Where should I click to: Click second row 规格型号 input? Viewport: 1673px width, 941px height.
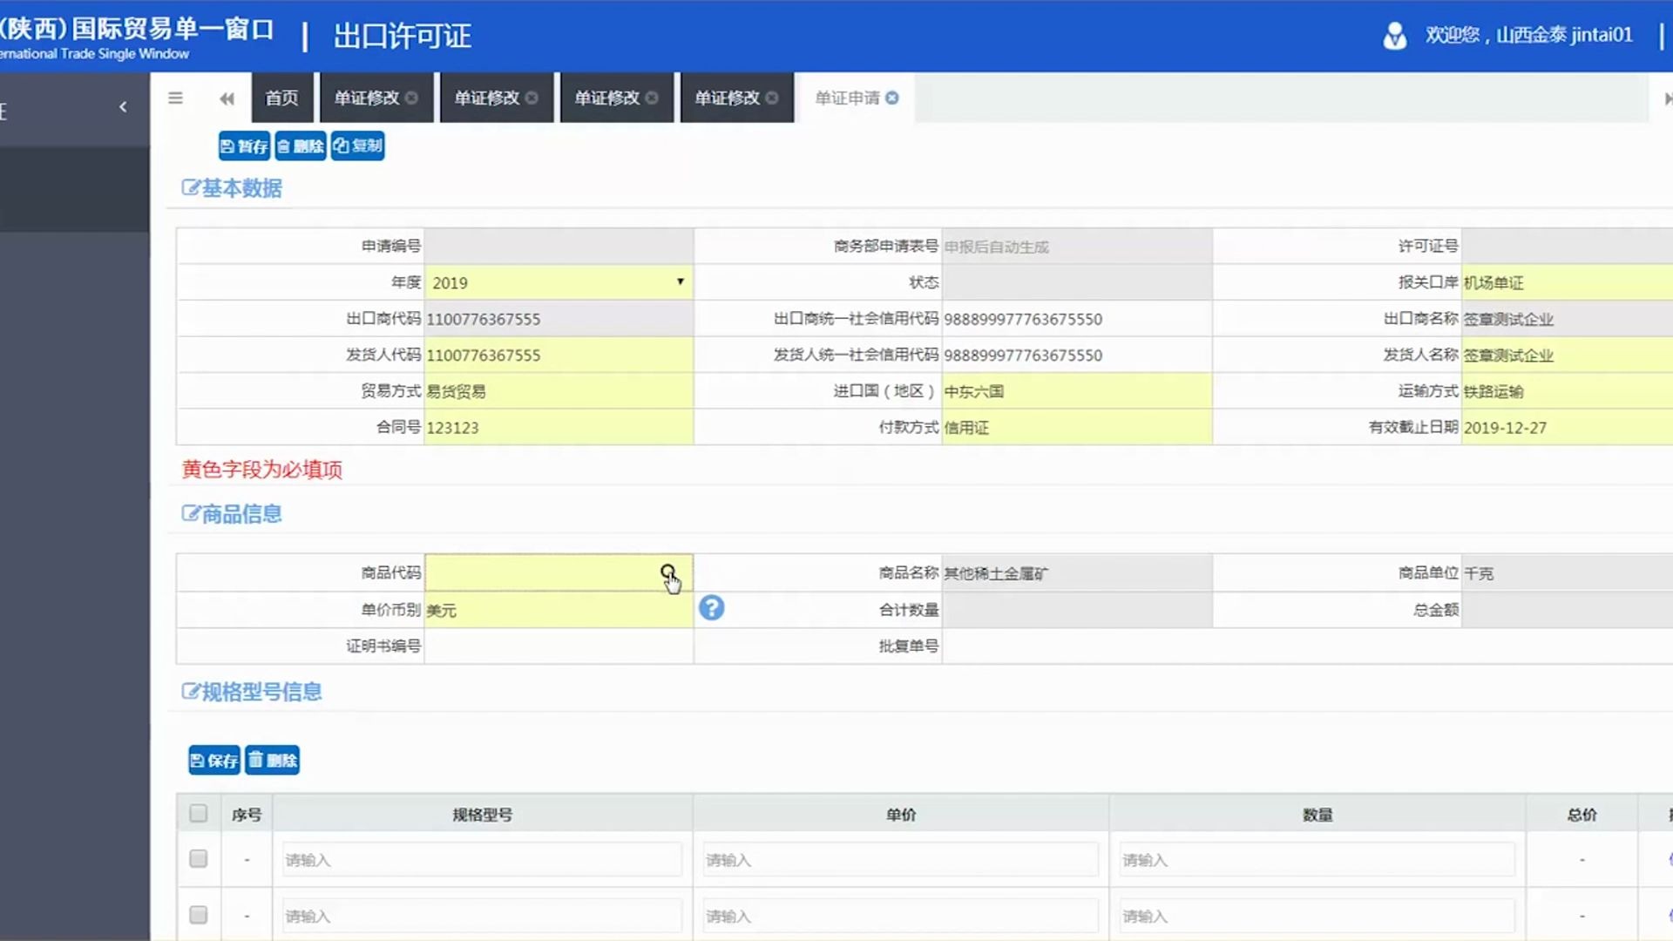point(482,916)
